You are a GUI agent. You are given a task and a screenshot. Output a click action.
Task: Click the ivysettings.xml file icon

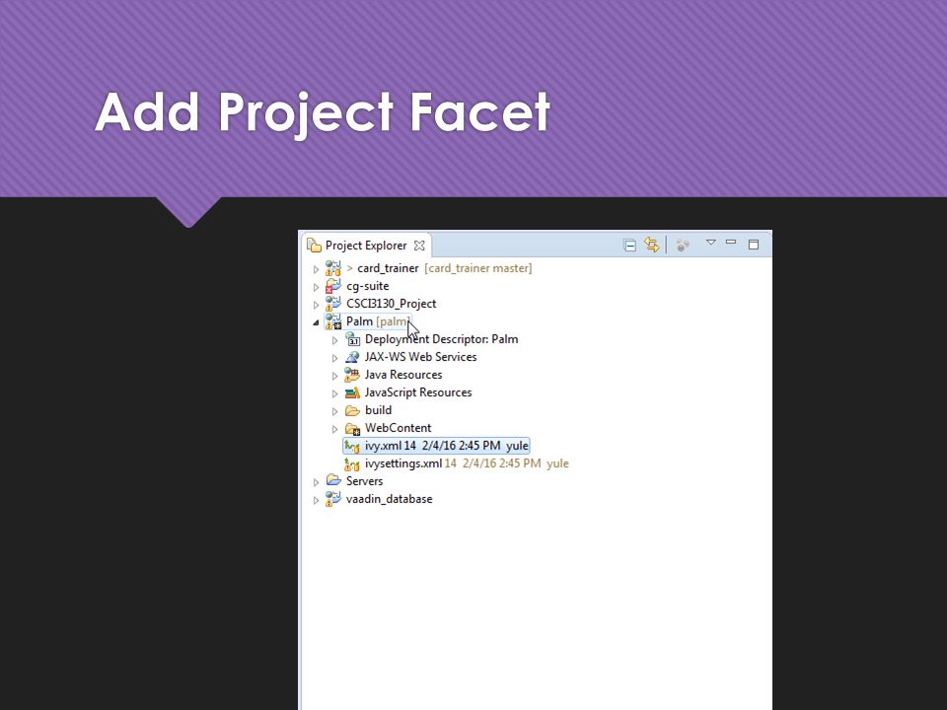tap(352, 463)
